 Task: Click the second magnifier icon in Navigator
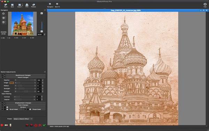3,18
